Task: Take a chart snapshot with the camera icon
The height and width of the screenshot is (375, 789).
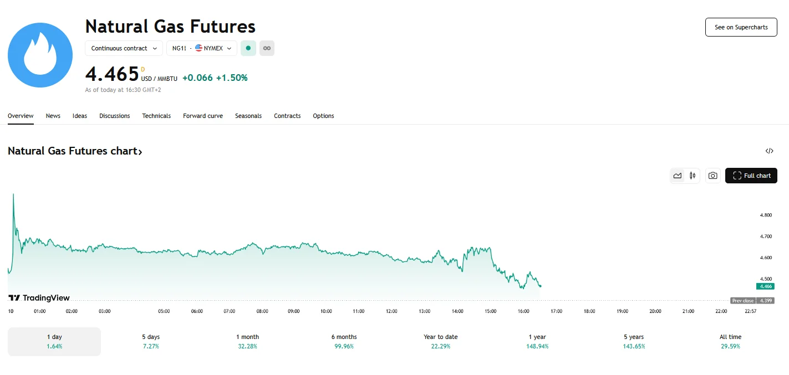Action: click(x=712, y=175)
